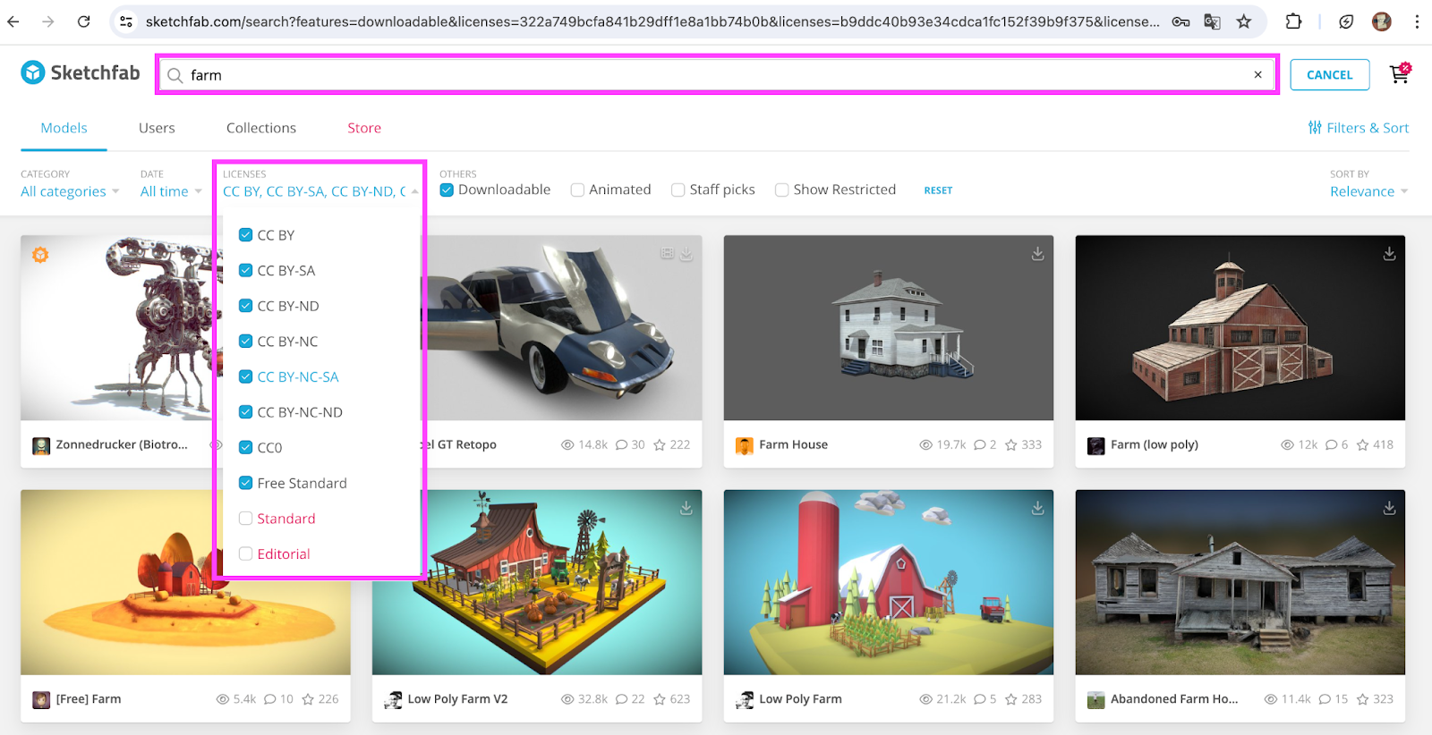Click download icon on Farm (low poly) card
This screenshot has width=1432, height=735.
tap(1389, 254)
